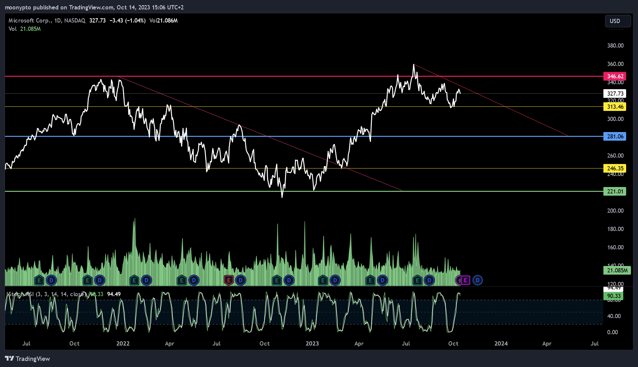Click the earnings E marker after April 2022
The width and height of the screenshot is (638, 367).
[x=182, y=280]
